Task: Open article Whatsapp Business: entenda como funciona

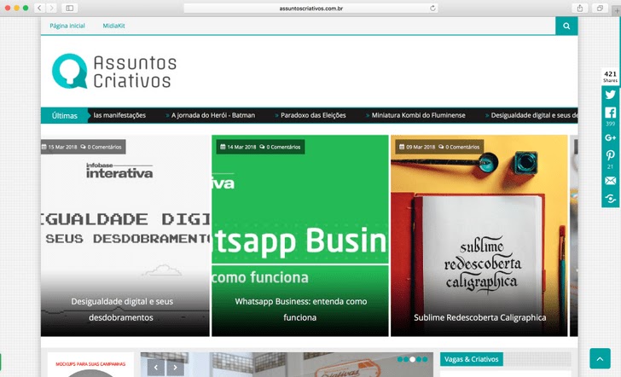Action: pyautogui.click(x=300, y=310)
